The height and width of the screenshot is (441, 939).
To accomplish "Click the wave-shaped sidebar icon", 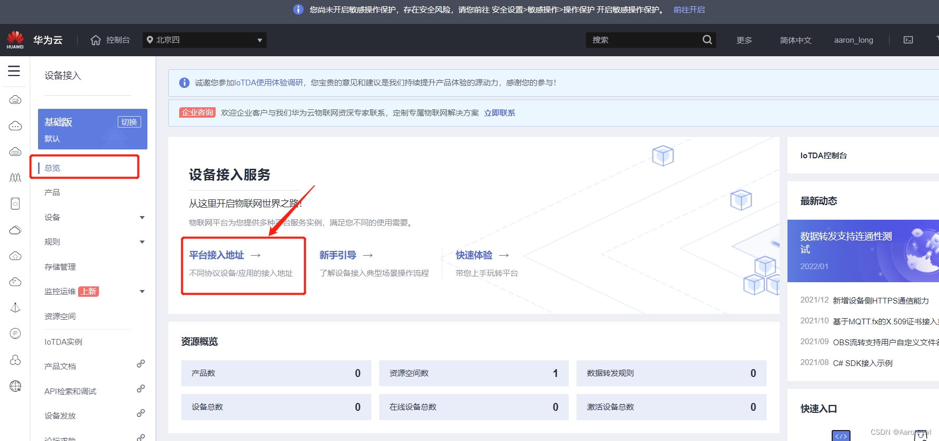I will (15, 178).
